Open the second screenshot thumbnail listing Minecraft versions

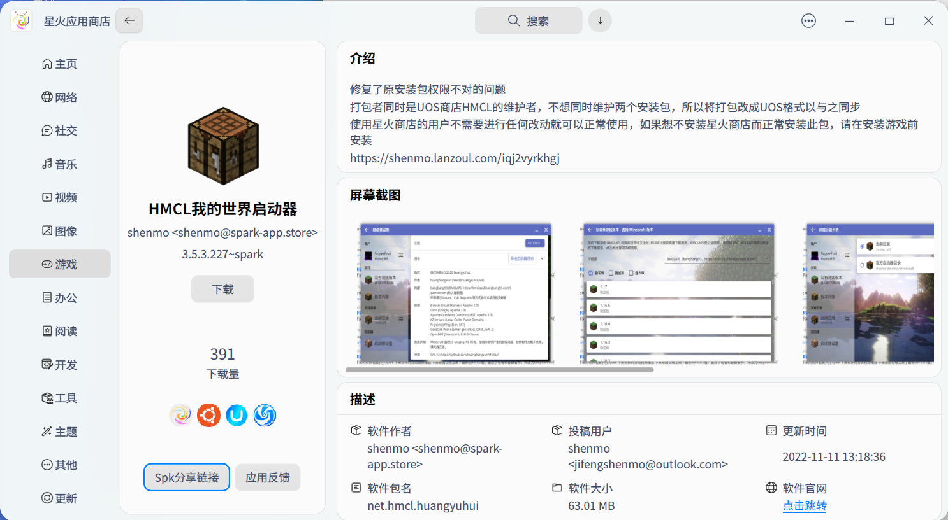point(678,292)
